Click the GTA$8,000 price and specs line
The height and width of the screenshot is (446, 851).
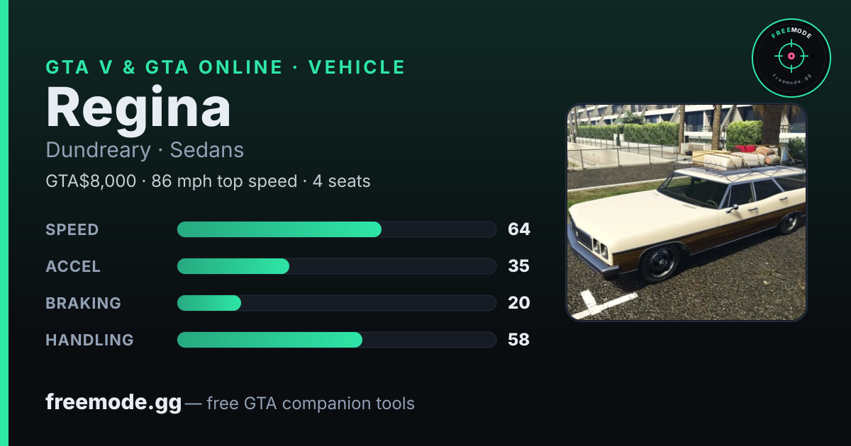tap(208, 181)
